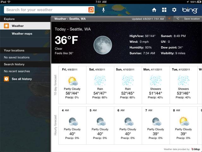Open the grid tiles icon
The height and width of the screenshot is (152, 202).
[x=164, y=10]
